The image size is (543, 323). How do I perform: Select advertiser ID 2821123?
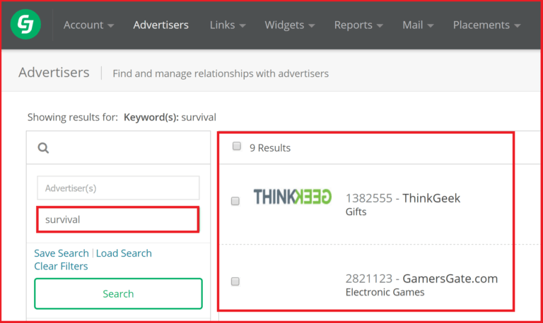[x=369, y=279]
